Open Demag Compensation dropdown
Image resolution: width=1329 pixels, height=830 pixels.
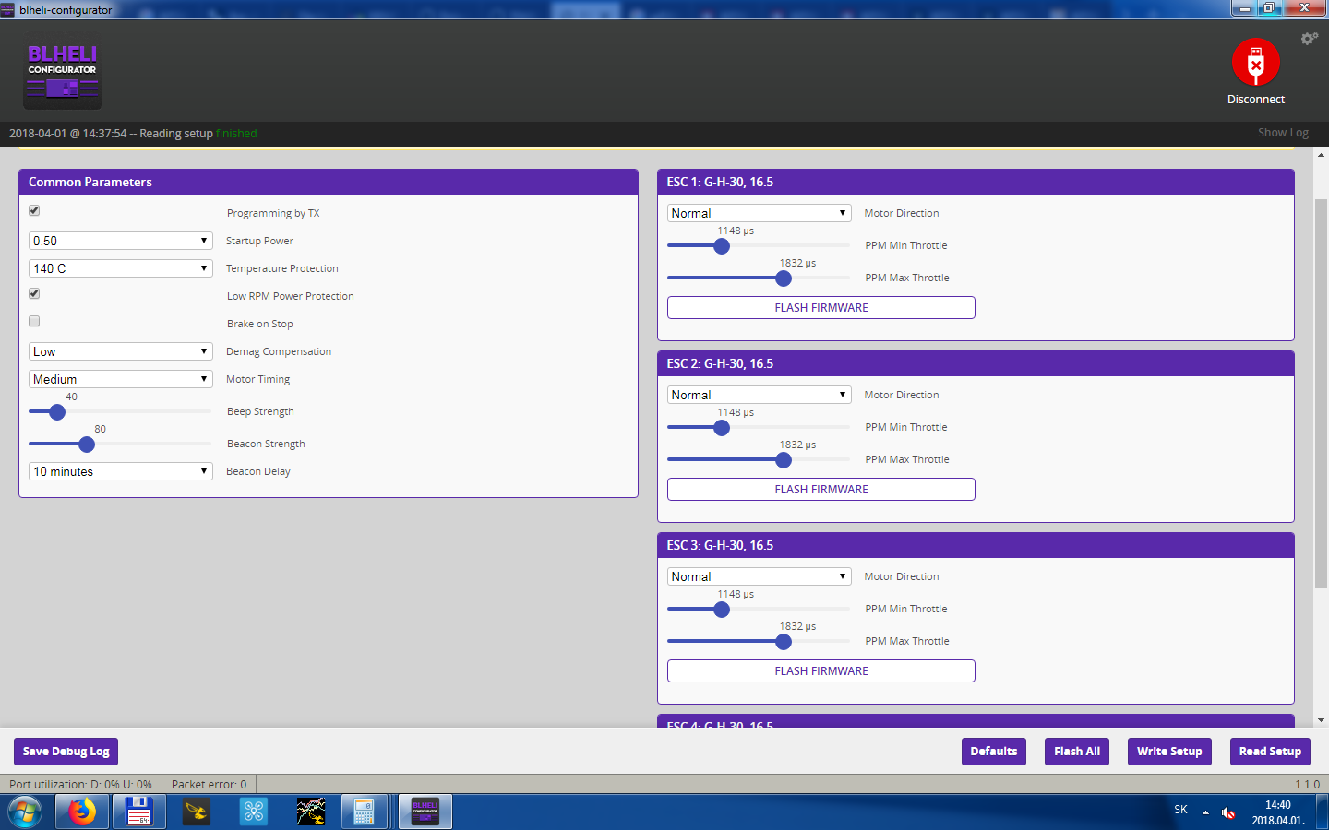coord(121,351)
